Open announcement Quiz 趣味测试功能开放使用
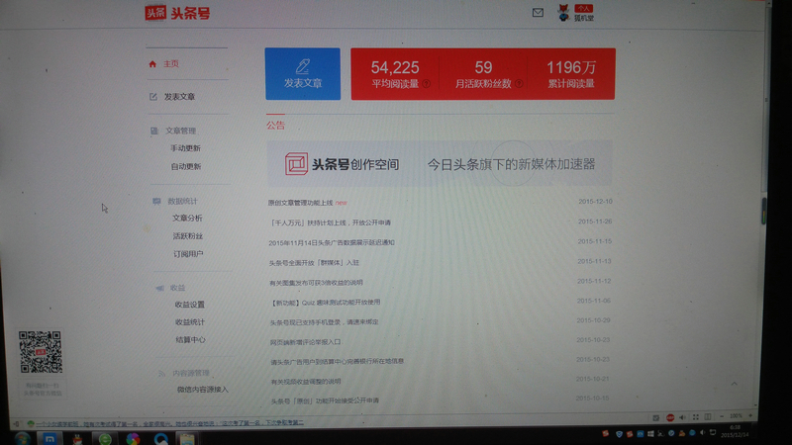This screenshot has width=792, height=445. tap(326, 303)
